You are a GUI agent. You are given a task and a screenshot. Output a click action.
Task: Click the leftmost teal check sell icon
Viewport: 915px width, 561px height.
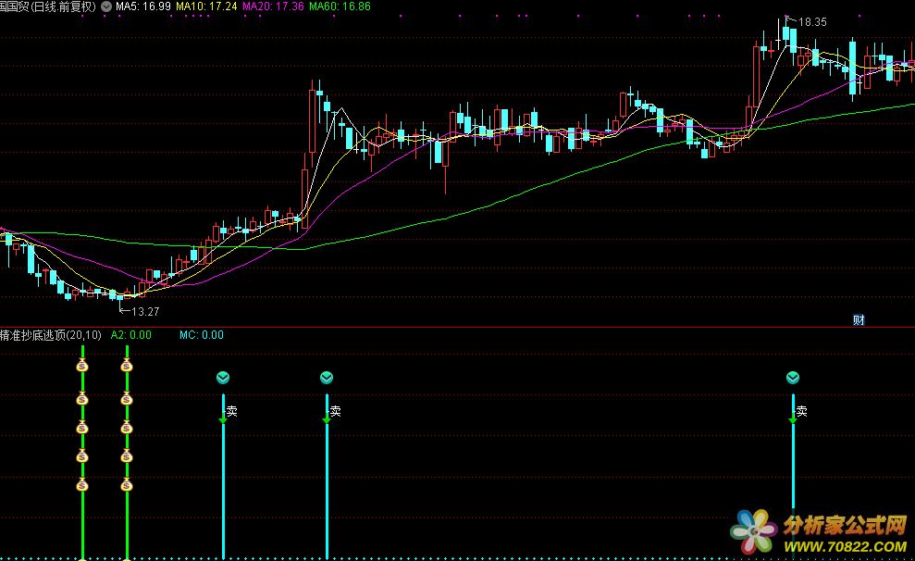click(223, 378)
